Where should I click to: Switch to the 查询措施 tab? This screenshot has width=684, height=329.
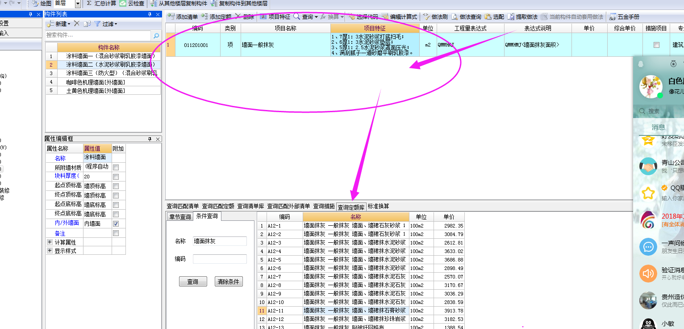[x=324, y=207]
